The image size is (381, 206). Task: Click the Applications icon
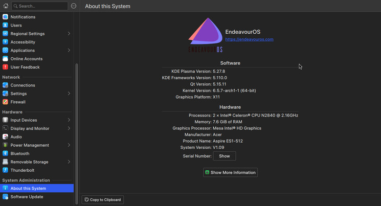pyautogui.click(x=5, y=50)
